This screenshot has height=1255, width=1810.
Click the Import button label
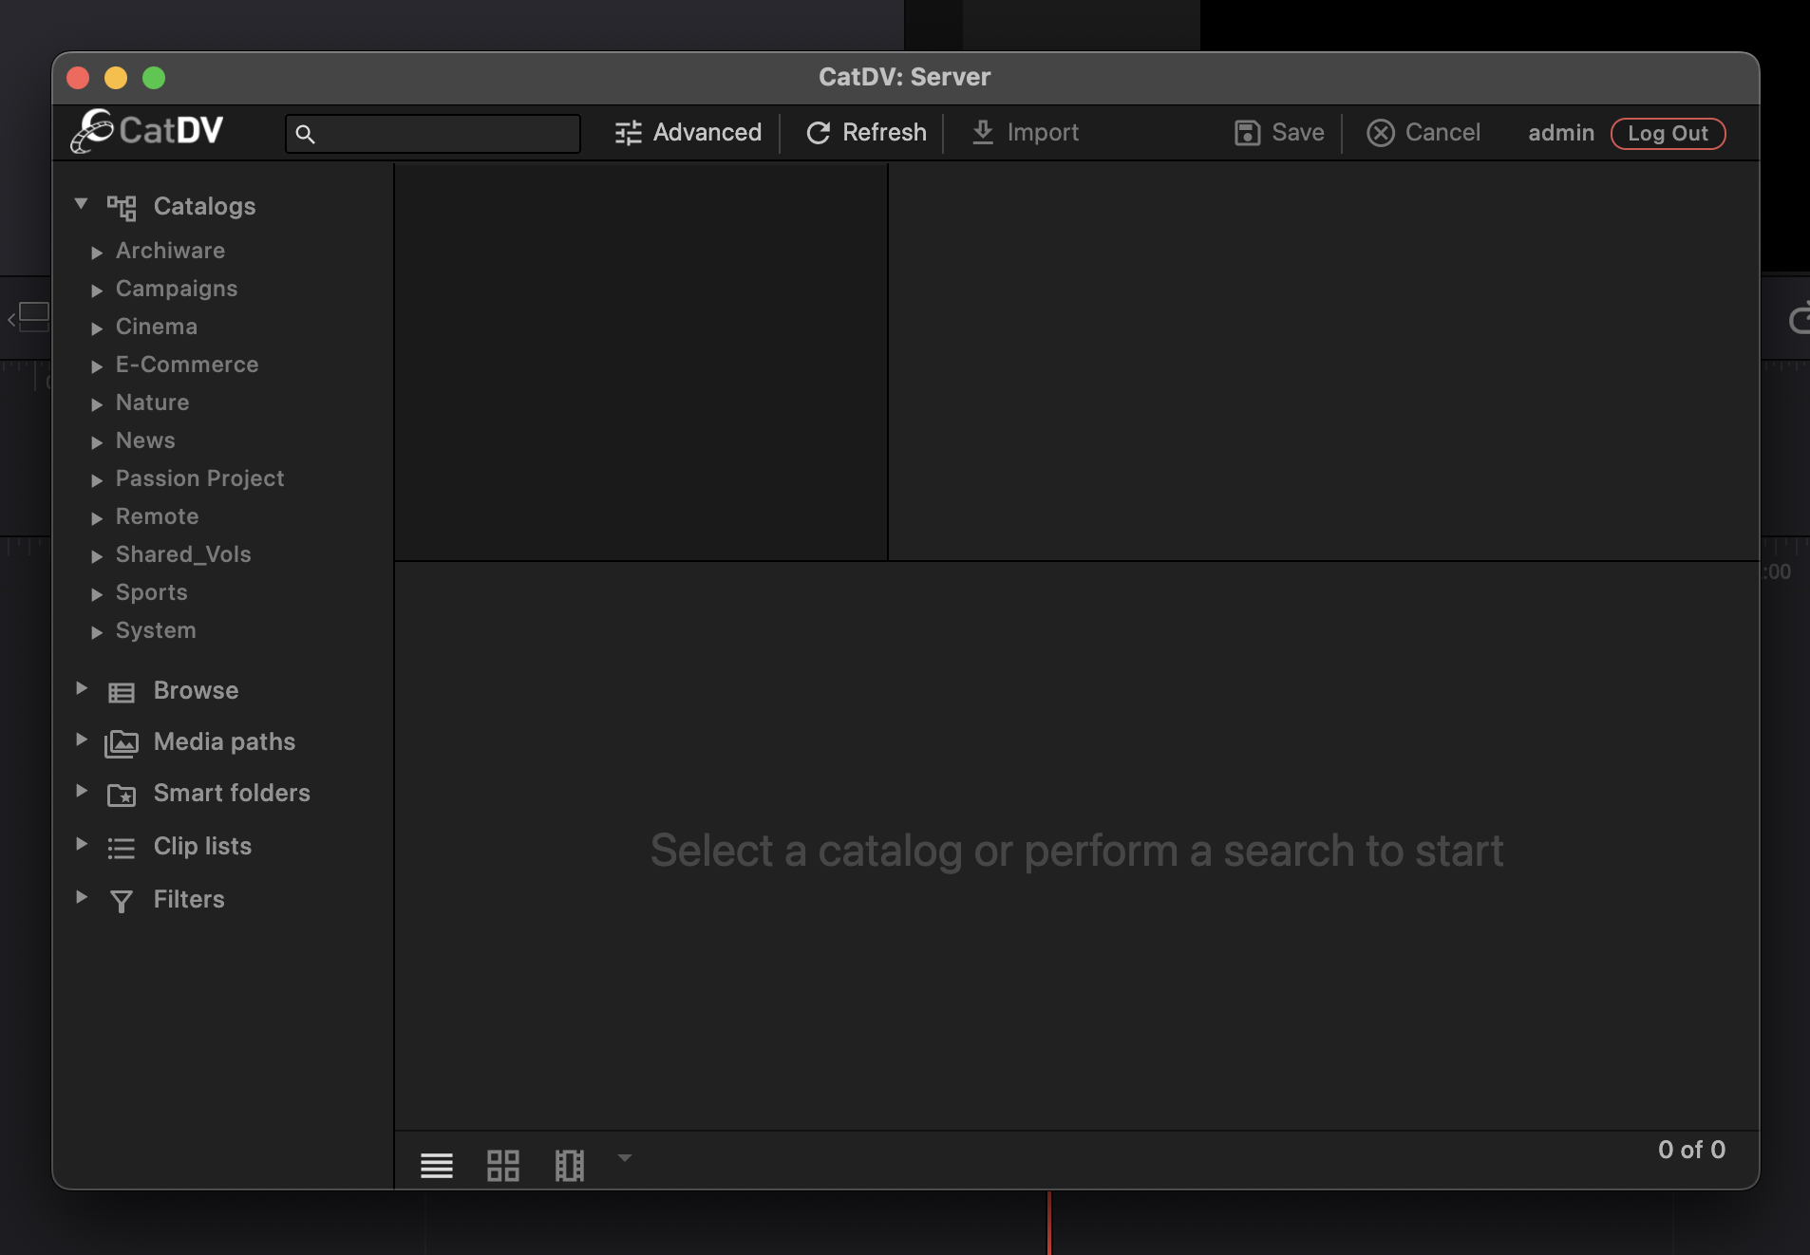coord(1043,133)
